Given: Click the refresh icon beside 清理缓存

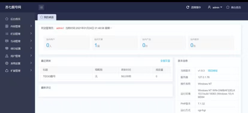Looking at the screenshot, I should [x=188, y=7].
